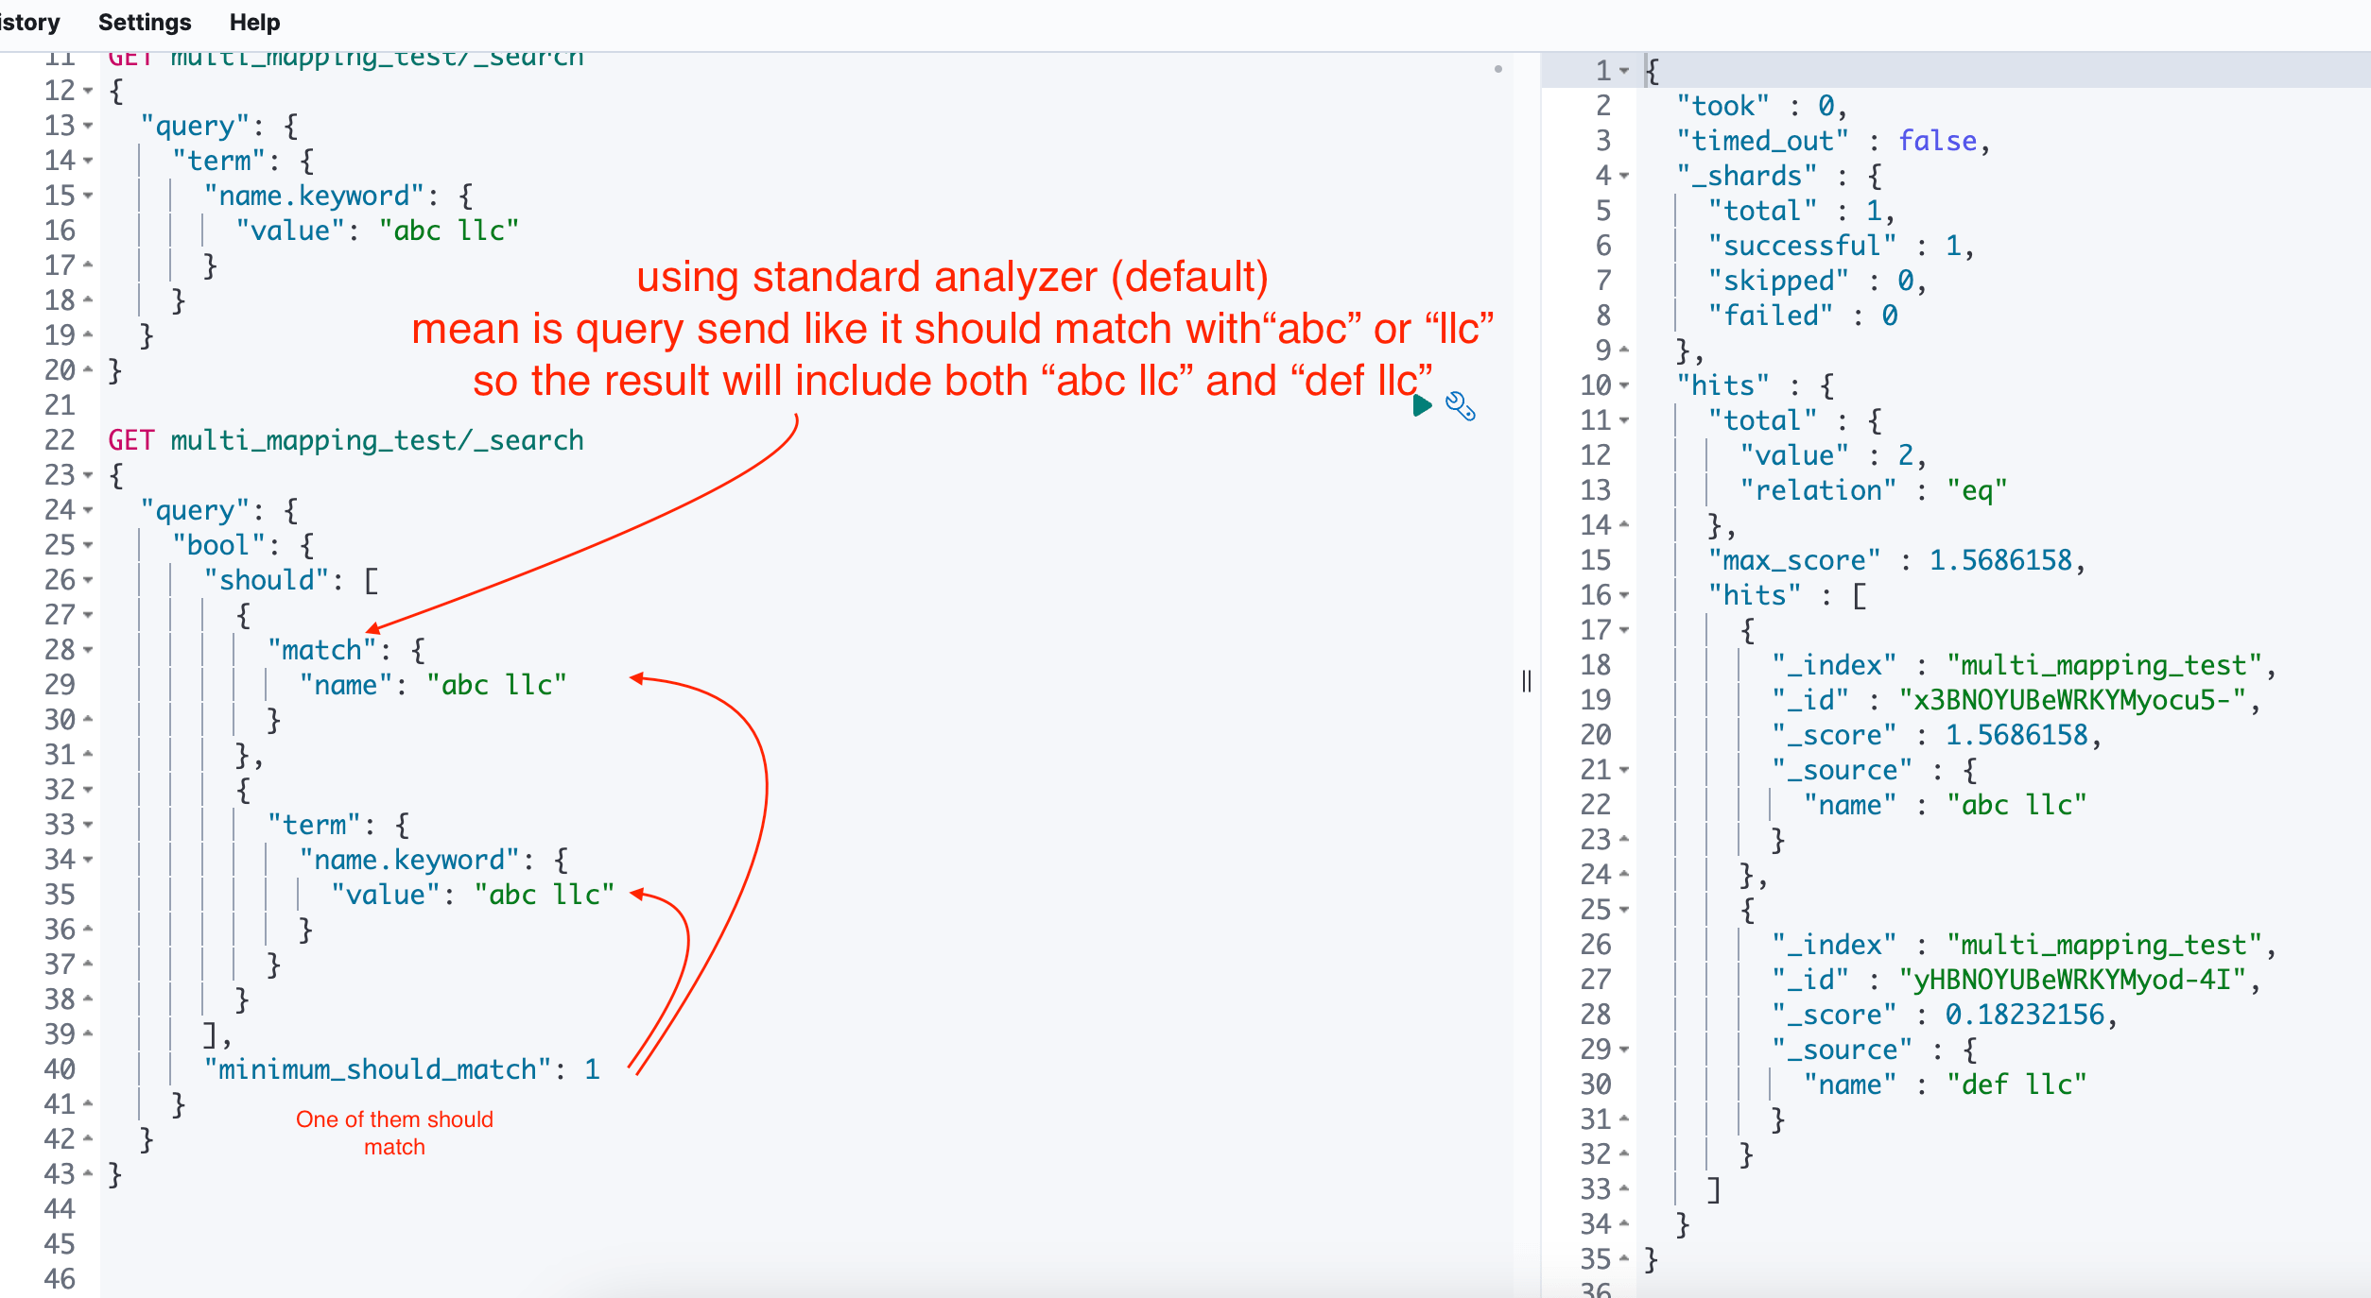
Task: Open the Help menu
Action: click(x=254, y=22)
